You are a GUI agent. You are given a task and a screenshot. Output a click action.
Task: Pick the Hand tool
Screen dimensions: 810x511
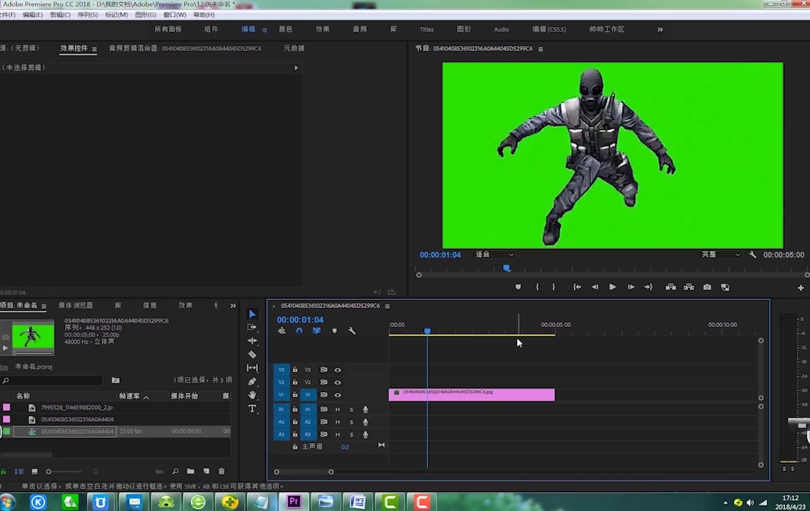tap(252, 395)
